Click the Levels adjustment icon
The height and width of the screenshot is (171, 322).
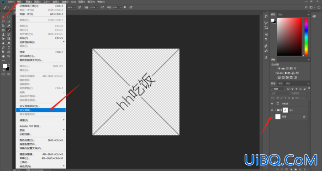click(283, 69)
